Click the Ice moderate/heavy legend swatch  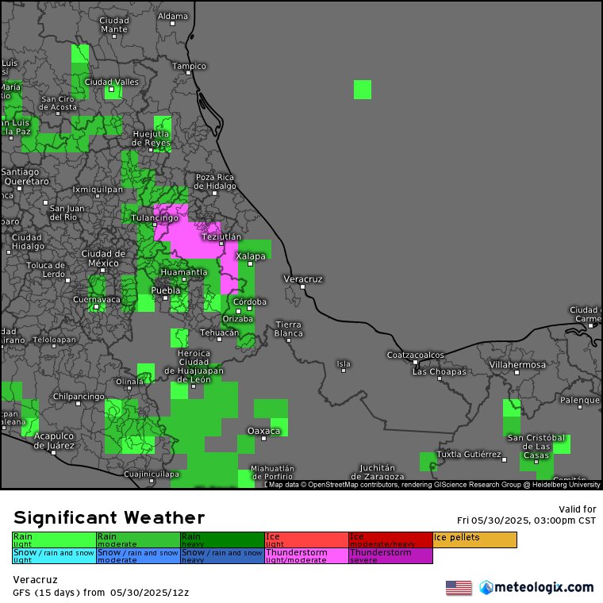[391, 540]
